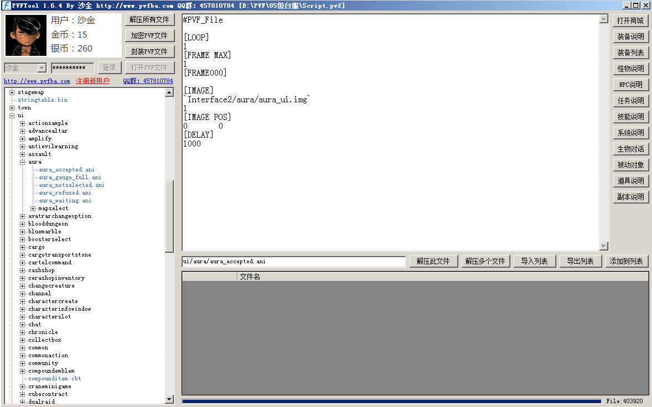The width and height of the screenshot is (652, 407).
Task: Click the tree scroll up arrow
Action: (169, 92)
